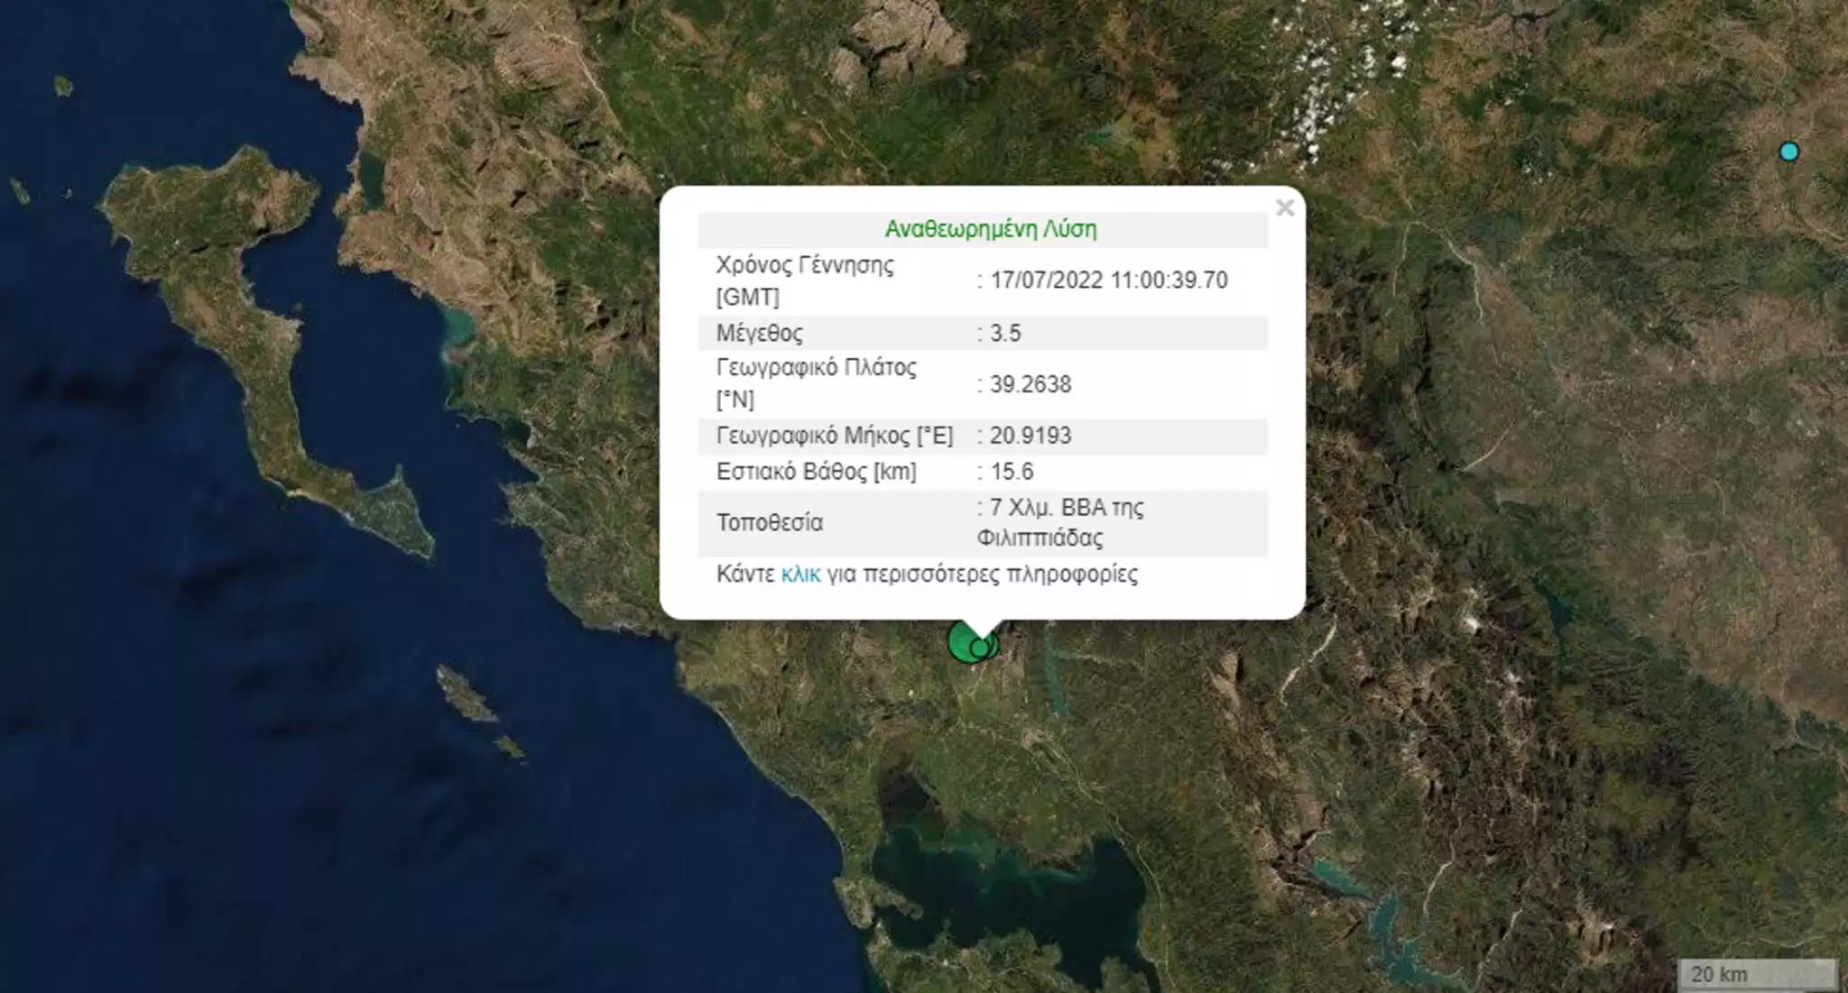
Task: Click the 'Γεωγραφικό Πλάτος [°N]' label
Action: 816,383
